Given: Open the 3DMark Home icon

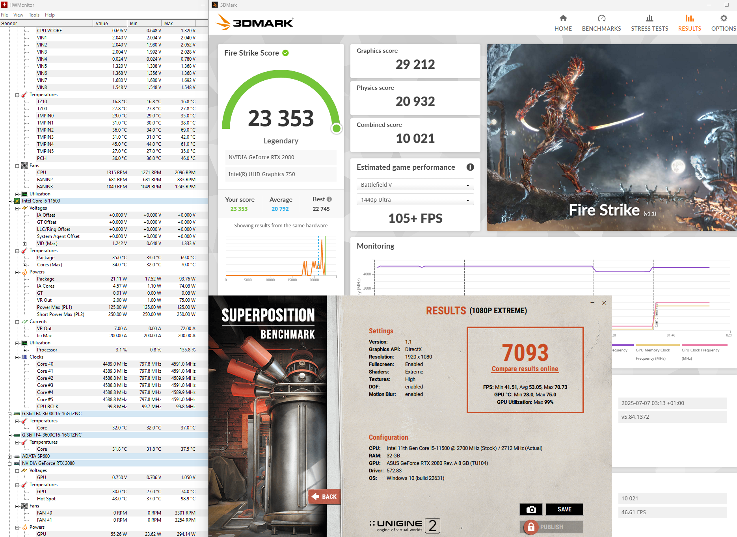Looking at the screenshot, I should coord(563,18).
